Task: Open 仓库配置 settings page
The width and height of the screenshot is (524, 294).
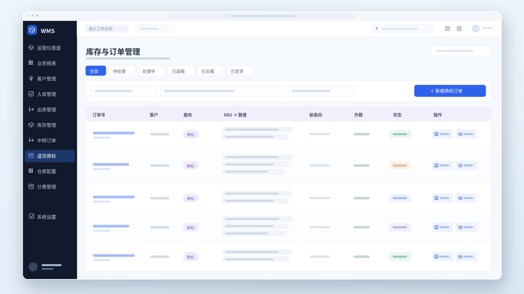Action: click(x=50, y=171)
